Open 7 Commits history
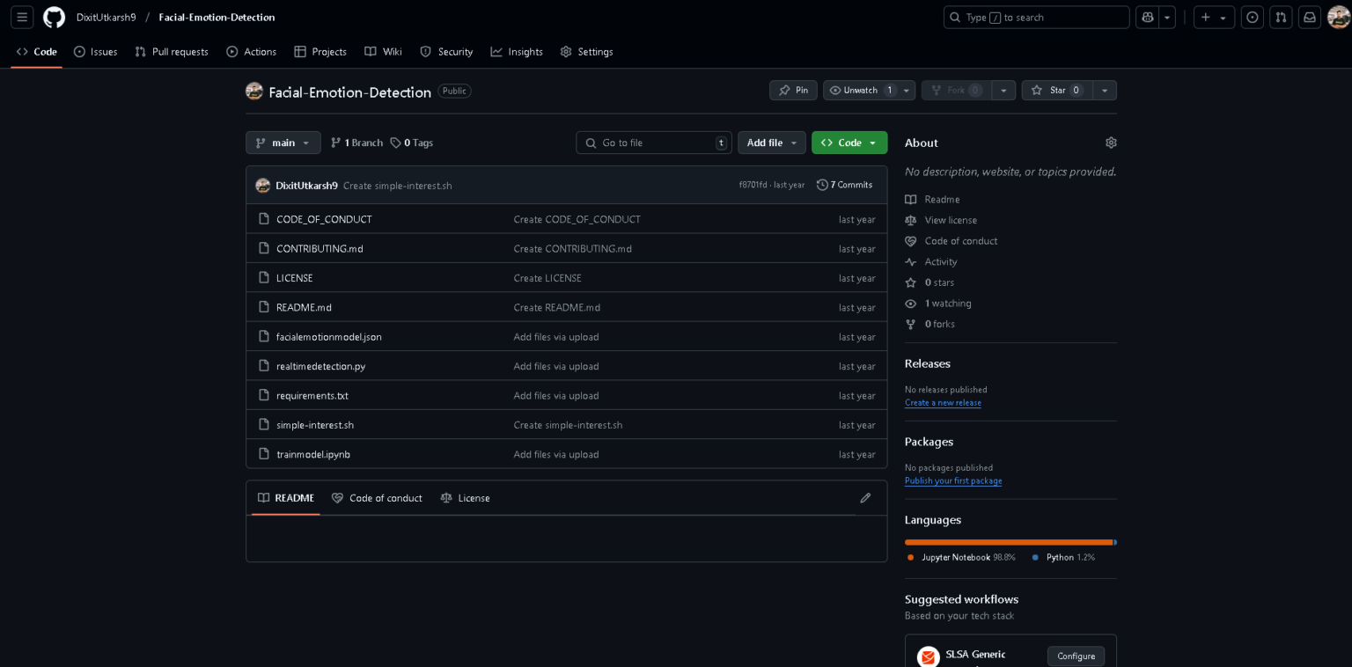Viewport: 1352px width, 667px height. (845, 185)
